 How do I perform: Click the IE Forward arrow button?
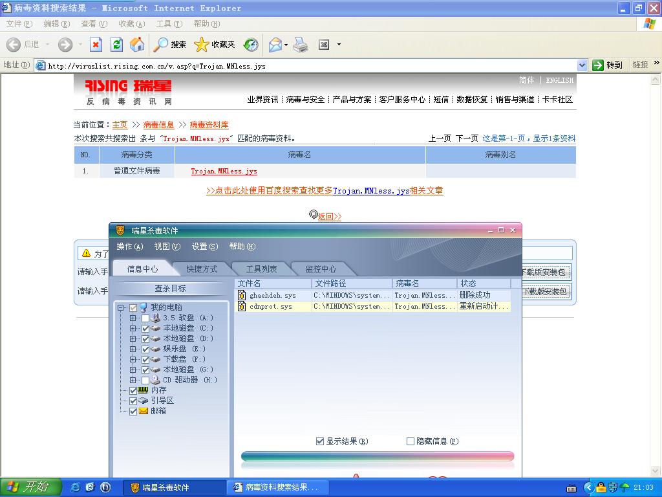click(65, 45)
